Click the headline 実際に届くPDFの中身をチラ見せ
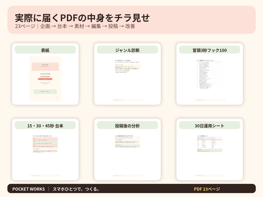Image resolution: width=263 pixels, height=197 pixels. [82, 18]
